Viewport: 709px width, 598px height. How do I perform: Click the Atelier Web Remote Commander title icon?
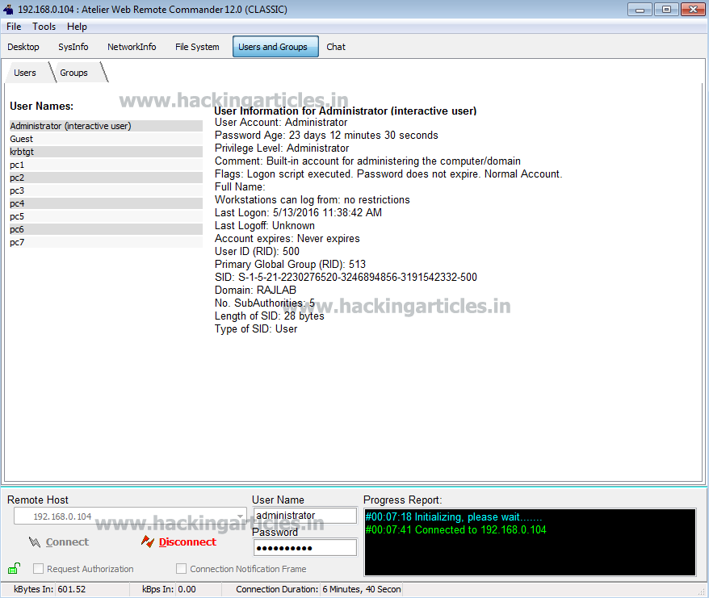pos(8,9)
